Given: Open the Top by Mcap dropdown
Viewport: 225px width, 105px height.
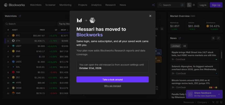Looking at the screenshot, I should click(64, 24).
